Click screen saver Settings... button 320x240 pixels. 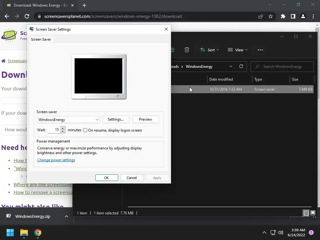pyautogui.click(x=116, y=119)
